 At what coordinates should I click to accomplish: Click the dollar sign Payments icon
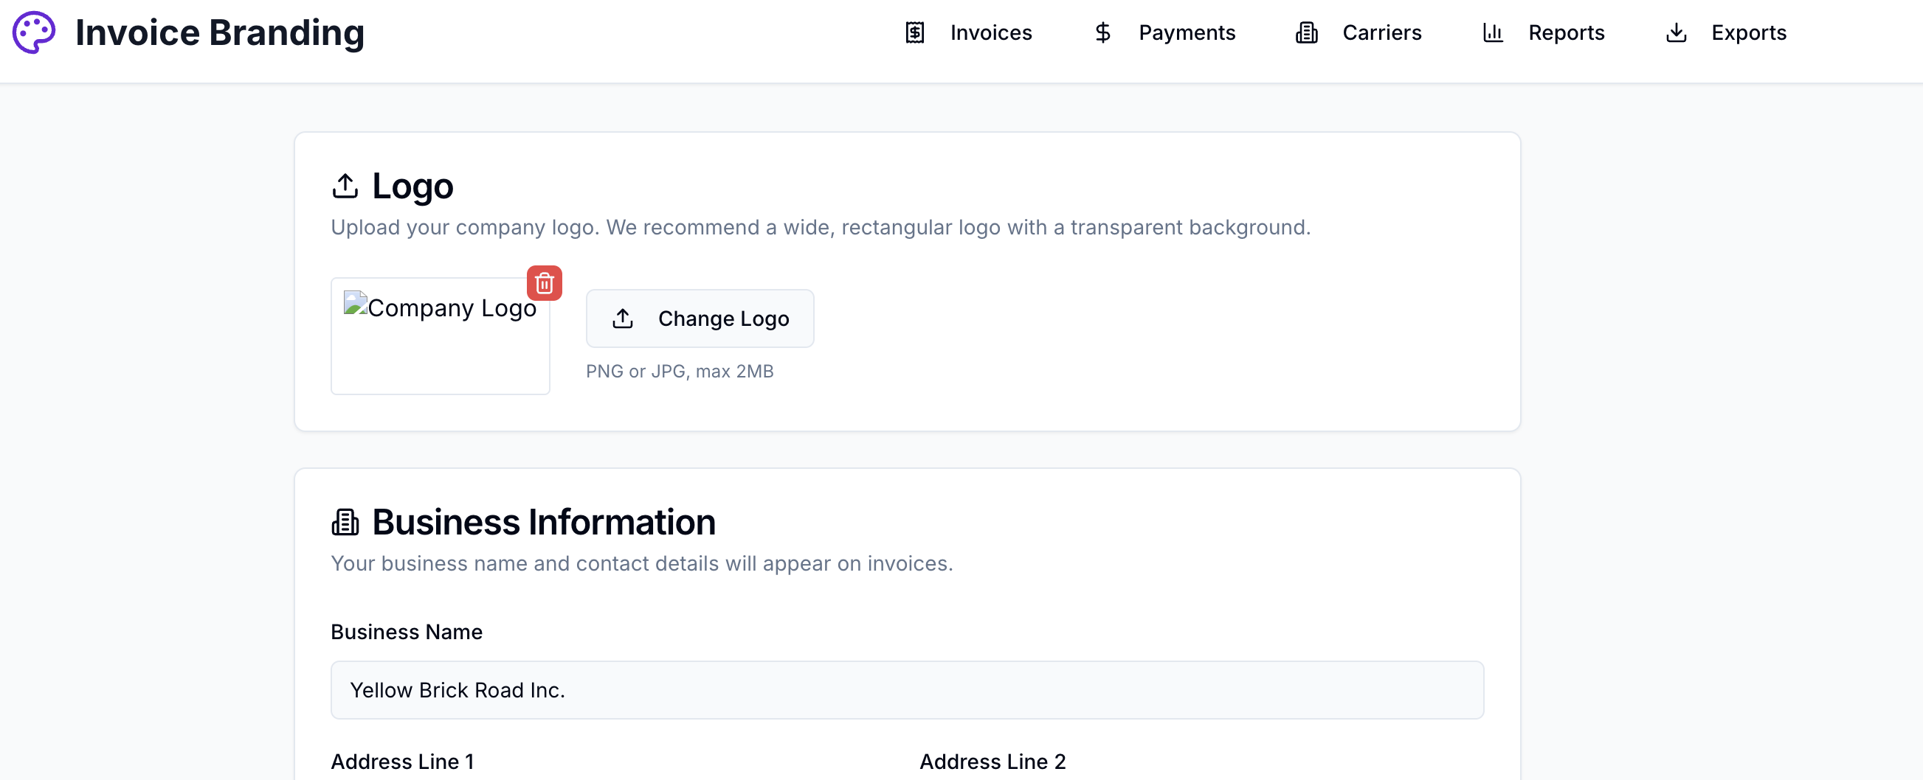tap(1102, 33)
